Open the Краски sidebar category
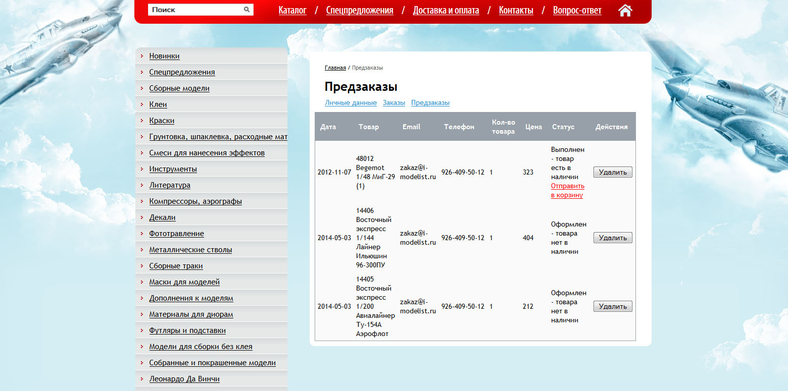The height and width of the screenshot is (391, 788). click(162, 120)
